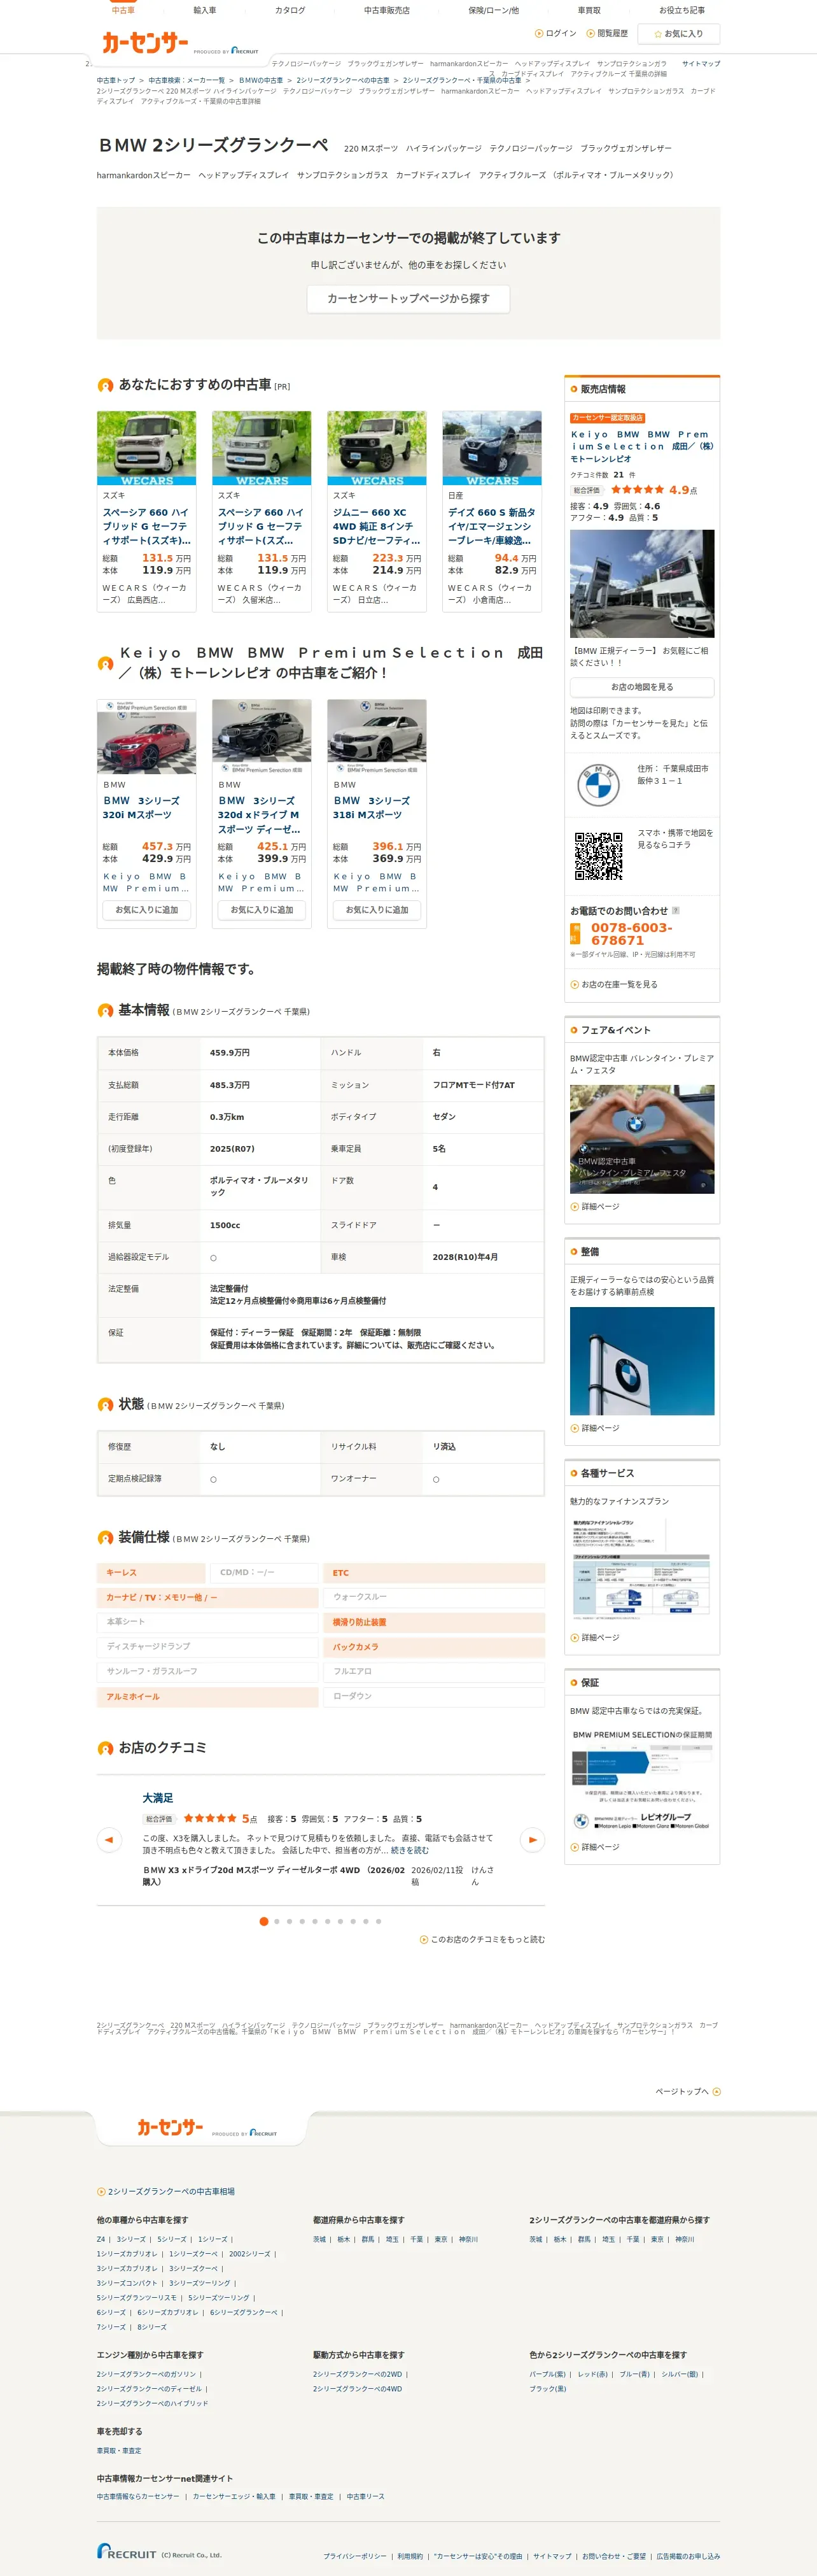Viewport: 817px width, 2576px height.
Task: Open the red BMW 320i car photo
Action: (x=147, y=737)
